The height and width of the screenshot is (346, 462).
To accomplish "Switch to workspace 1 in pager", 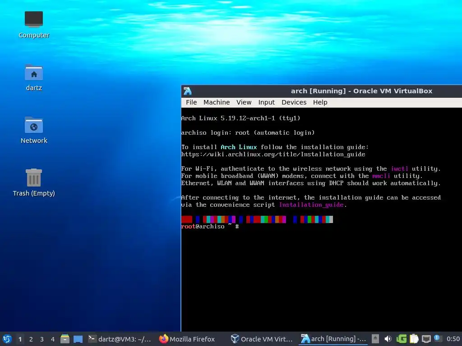I will point(20,339).
